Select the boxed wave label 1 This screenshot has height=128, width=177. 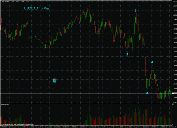tap(127, 54)
